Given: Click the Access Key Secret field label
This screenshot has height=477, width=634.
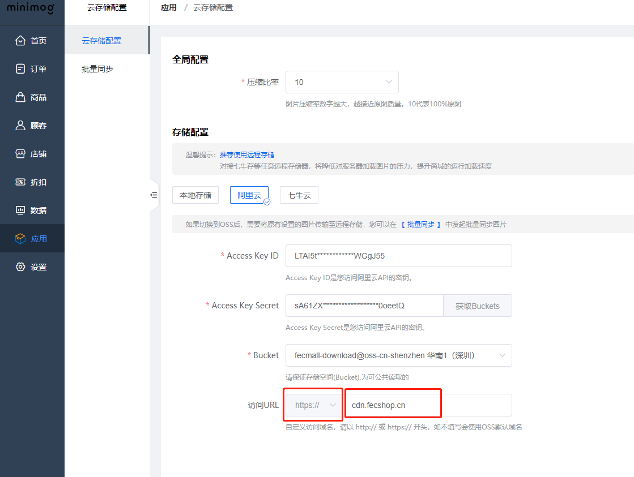Looking at the screenshot, I should click(x=245, y=306).
